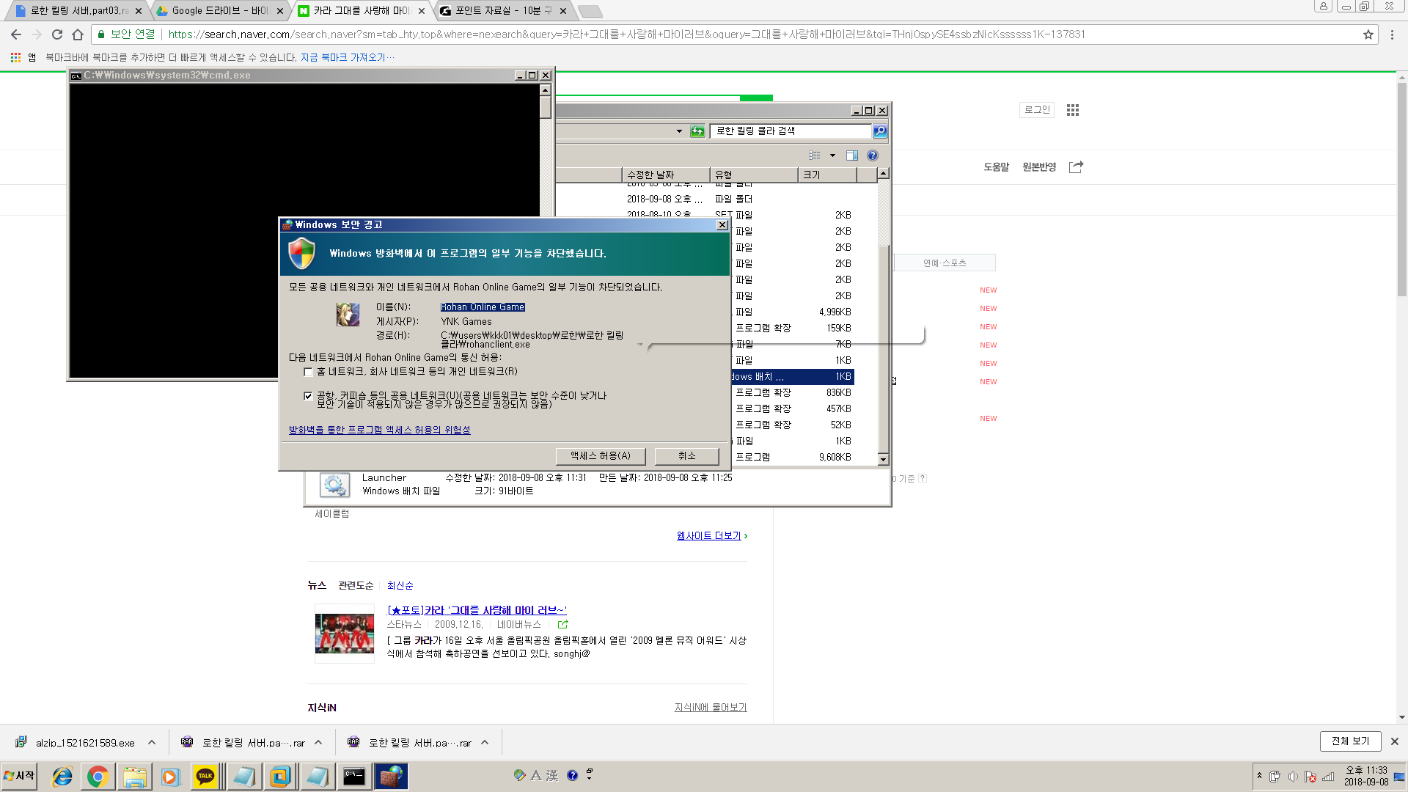The image size is (1408, 792).
Task: Click 액세스 허용(A) to allow firewall access
Action: 601,455
